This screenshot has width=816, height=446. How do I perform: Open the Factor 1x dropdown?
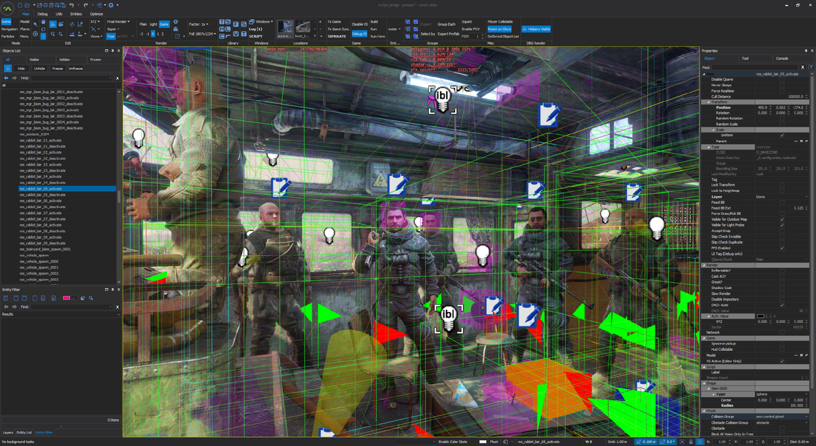[199, 24]
